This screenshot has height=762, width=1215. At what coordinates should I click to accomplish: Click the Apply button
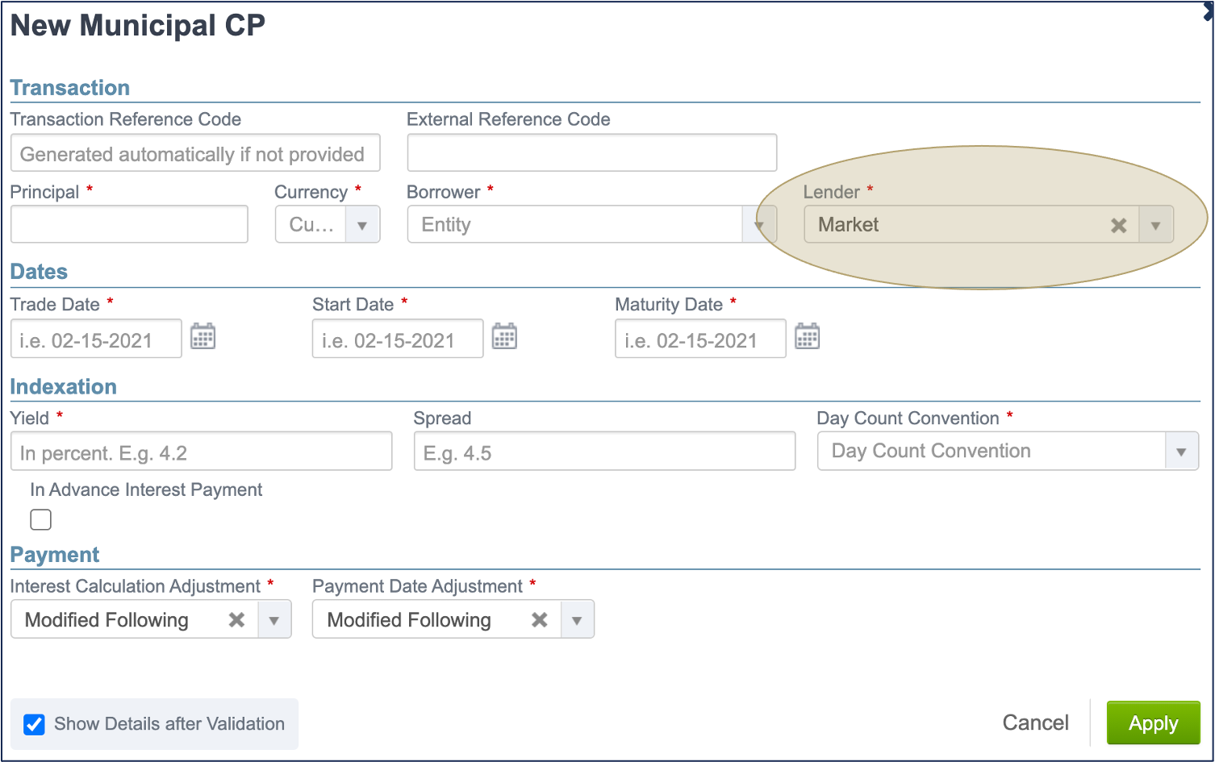pyautogui.click(x=1153, y=723)
